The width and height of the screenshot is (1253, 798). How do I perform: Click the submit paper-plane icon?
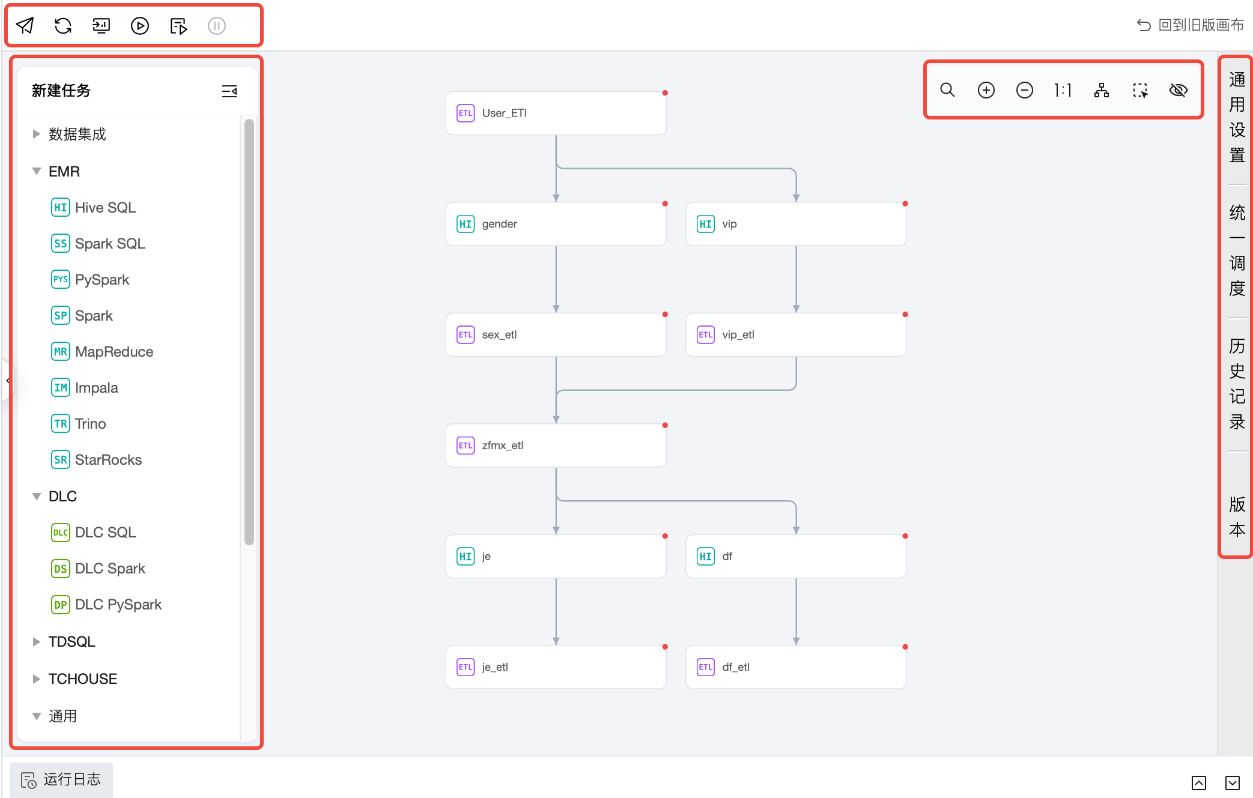[x=25, y=26]
